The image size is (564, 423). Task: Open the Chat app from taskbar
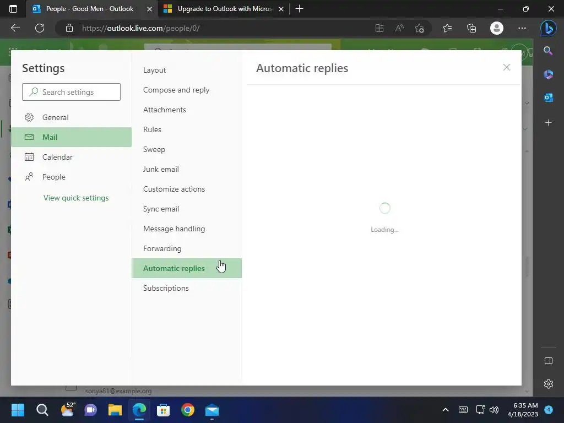(91, 410)
